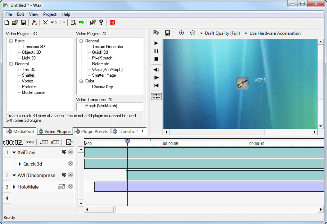The image size is (327, 224).
Task: Remove the RotoMate track with its X button
Action: (x=71, y=187)
